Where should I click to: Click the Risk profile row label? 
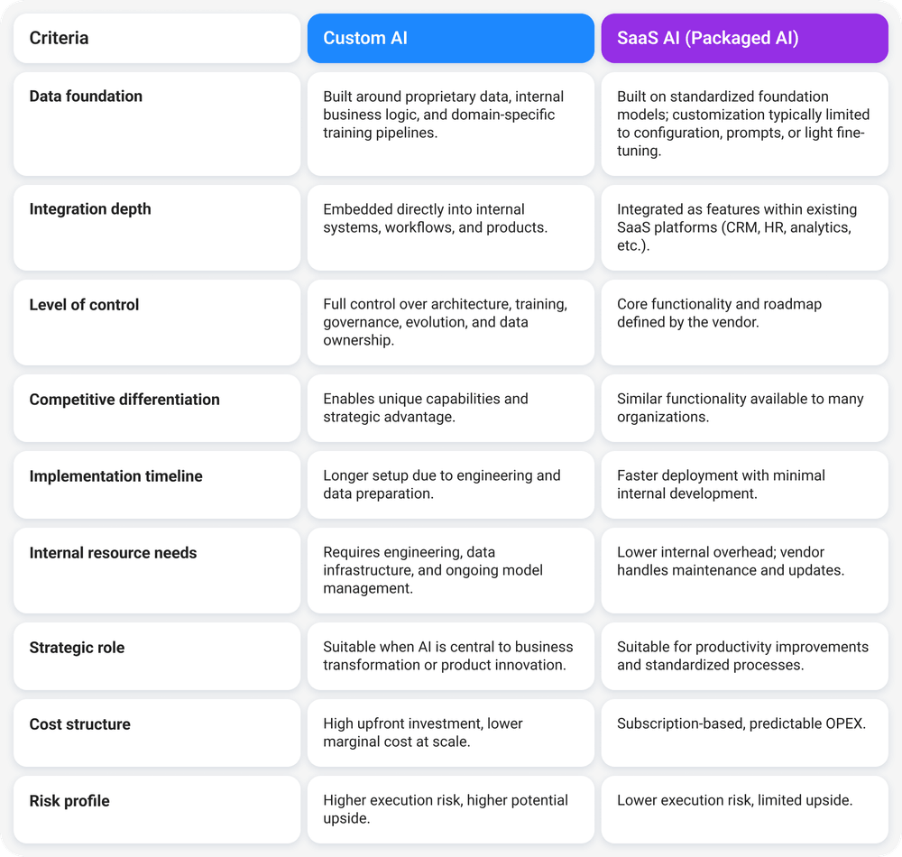click(69, 801)
